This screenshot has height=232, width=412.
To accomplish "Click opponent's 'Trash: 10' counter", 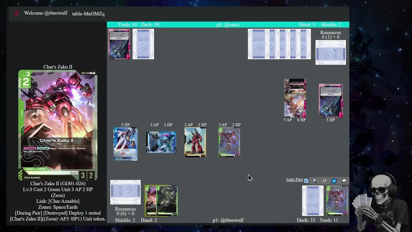I will pyautogui.click(x=127, y=24).
